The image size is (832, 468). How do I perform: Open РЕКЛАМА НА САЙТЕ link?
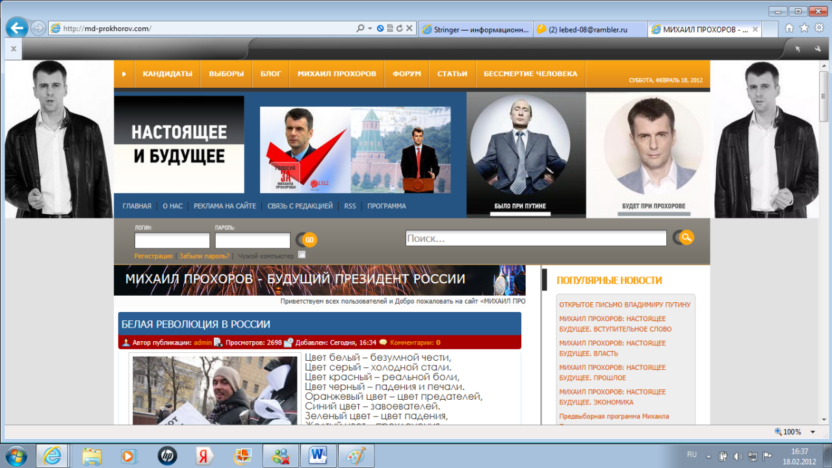(225, 206)
